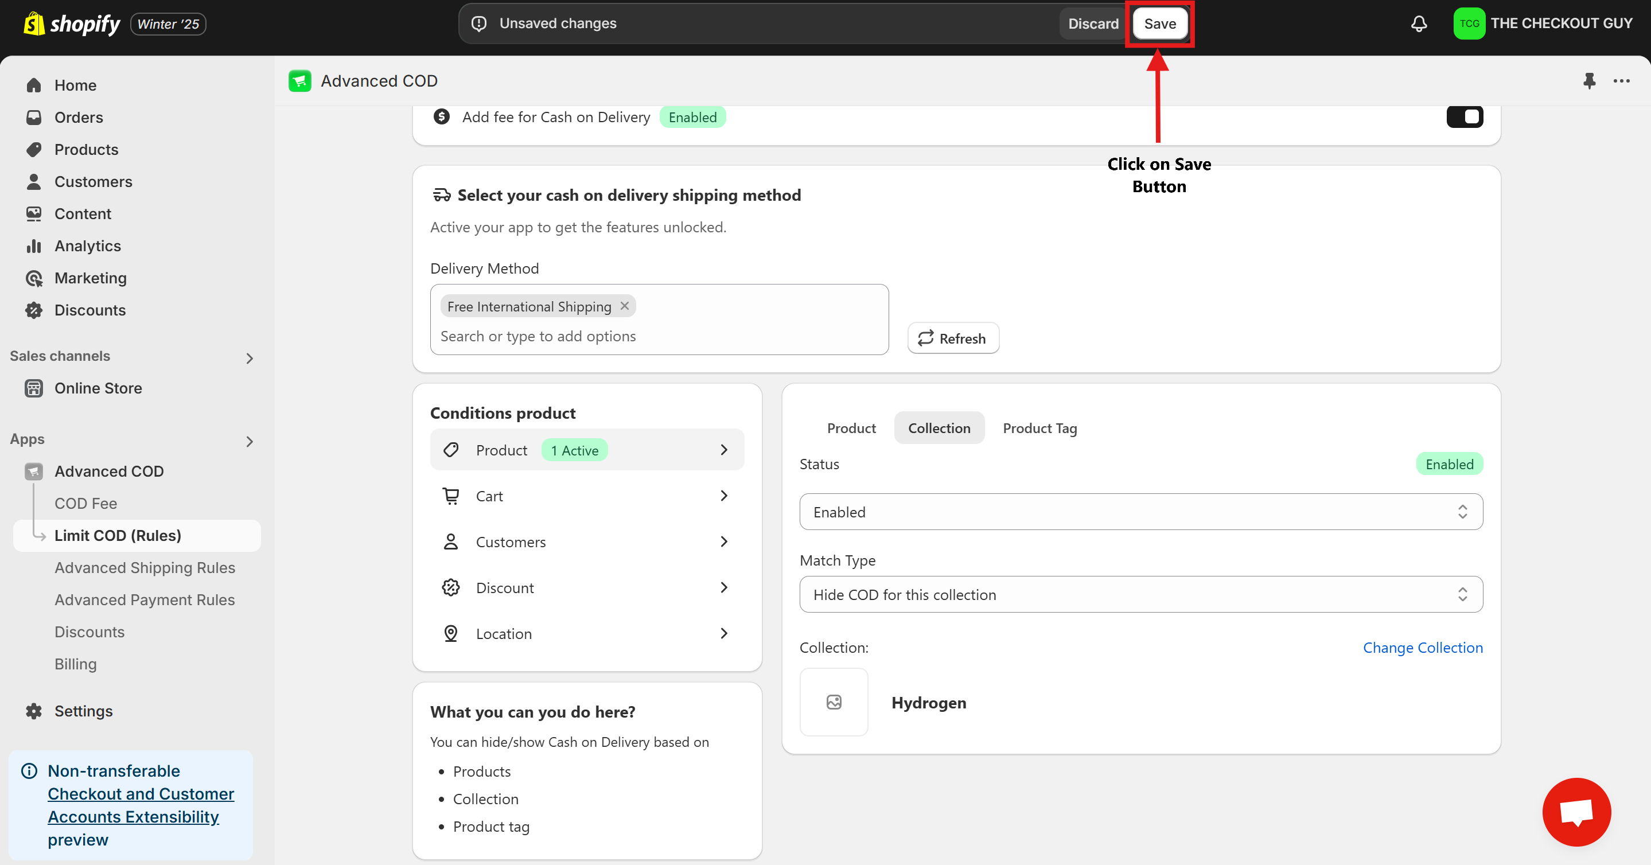Open notifications bell
1651x865 pixels.
(1419, 24)
